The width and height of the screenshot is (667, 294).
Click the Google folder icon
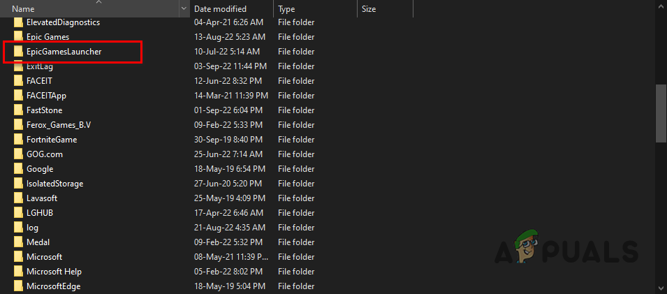tap(18, 169)
